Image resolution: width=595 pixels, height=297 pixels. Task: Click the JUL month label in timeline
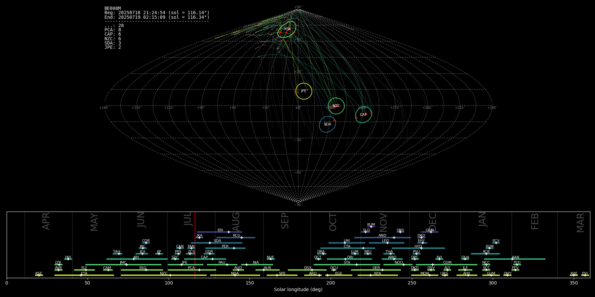point(188,219)
